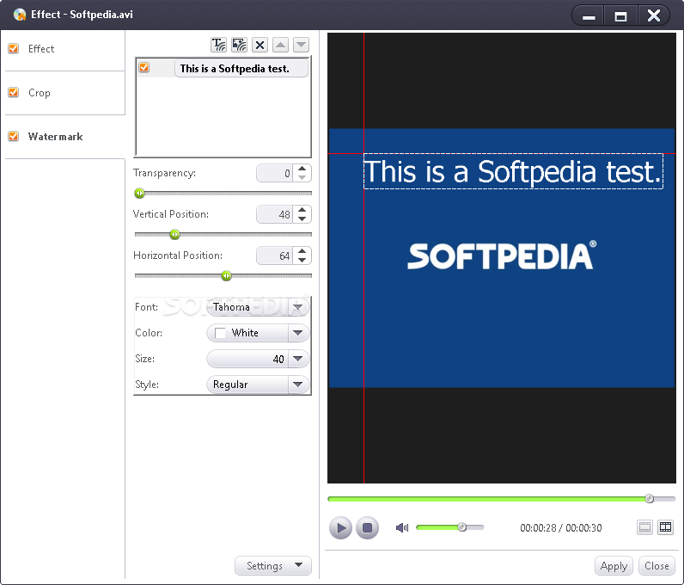
Task: Close the Effect window with X
Action: click(x=653, y=16)
